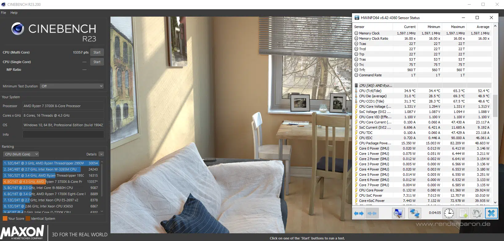Click the scroll-up arrow of the HWiNFO sensor list
Viewport: 504px width, 241px height.
(495, 26)
